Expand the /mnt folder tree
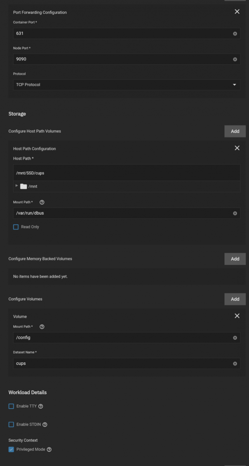Image resolution: width=249 pixels, height=466 pixels. pos(17,186)
